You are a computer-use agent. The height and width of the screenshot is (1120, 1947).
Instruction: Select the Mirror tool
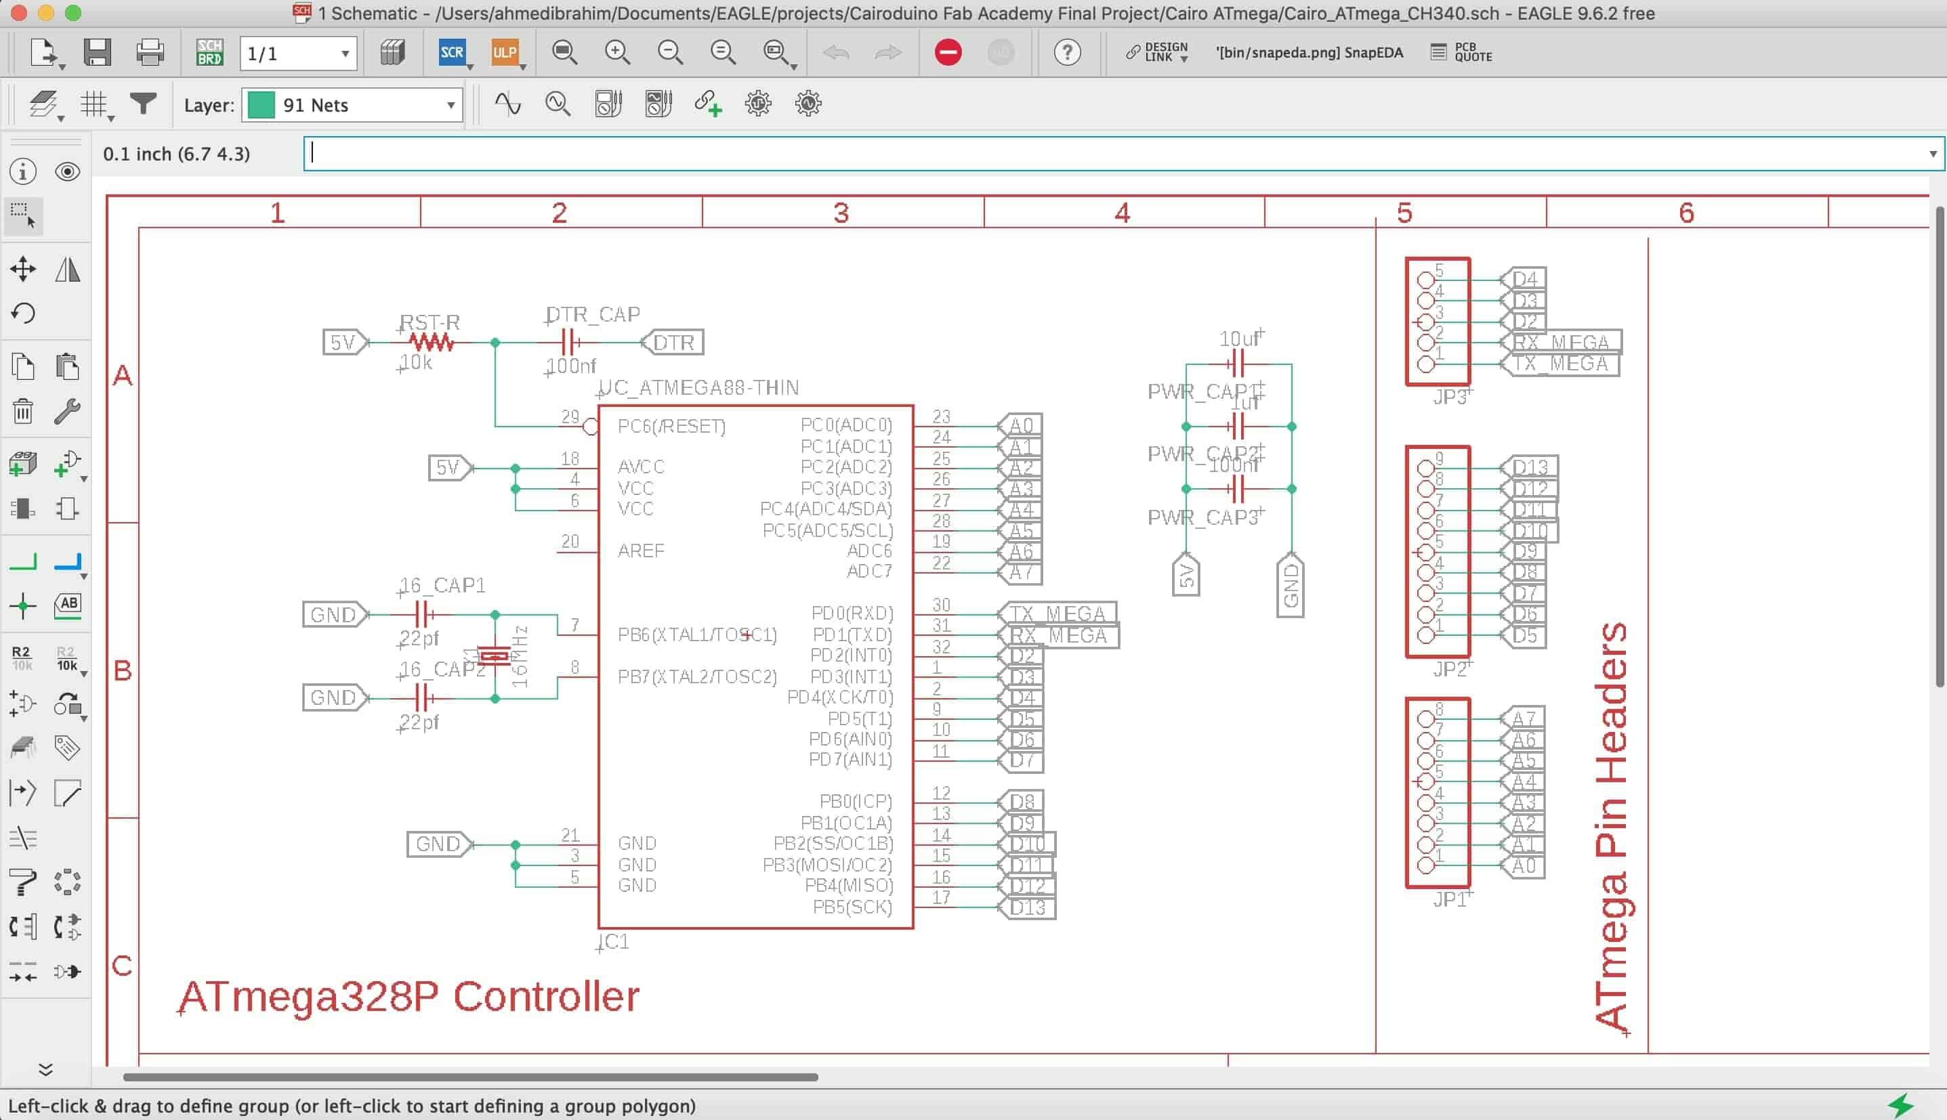(x=68, y=270)
